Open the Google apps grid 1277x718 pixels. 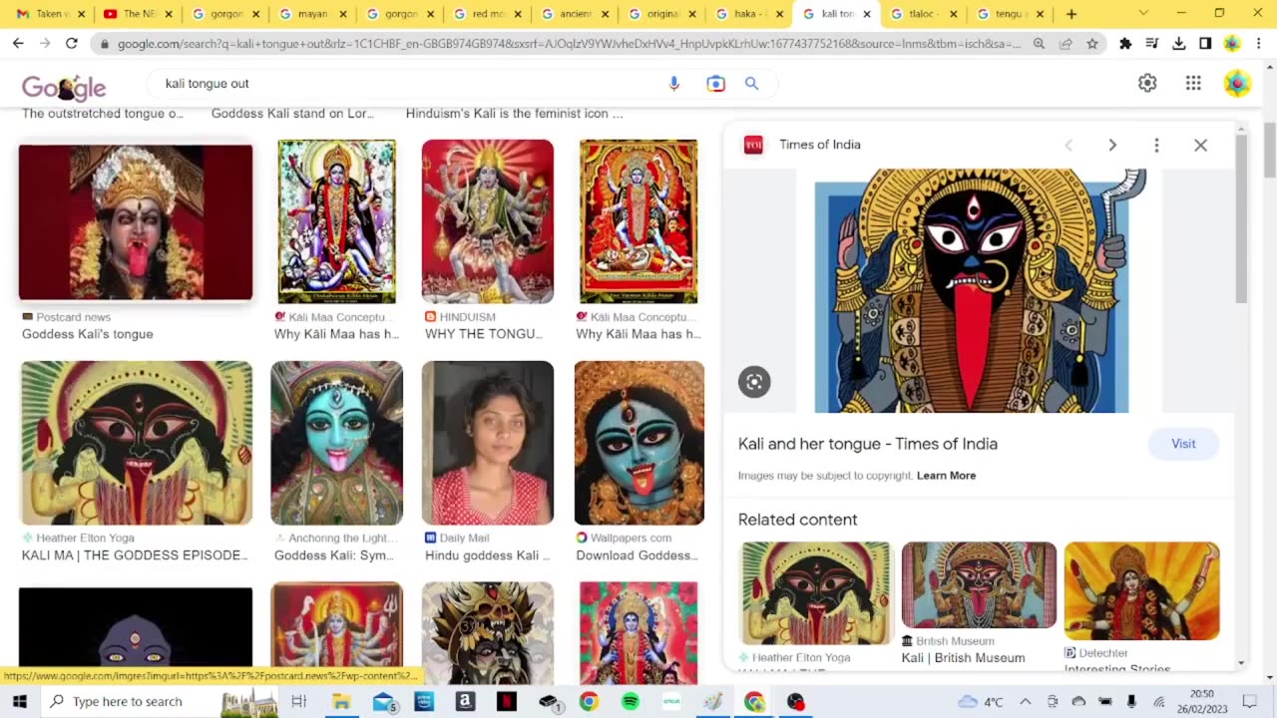(1193, 84)
